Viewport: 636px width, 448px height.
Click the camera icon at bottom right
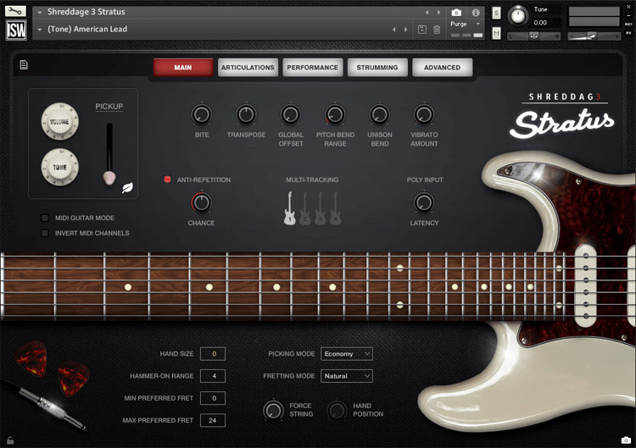pos(626,440)
